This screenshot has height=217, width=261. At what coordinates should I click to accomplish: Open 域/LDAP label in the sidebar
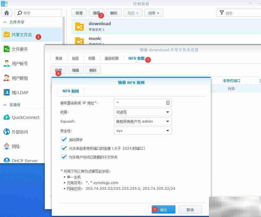20,93
